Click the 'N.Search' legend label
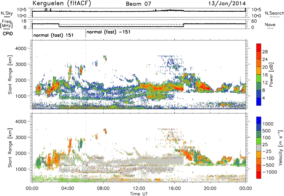The width and height of the screenshot is (284, 196). 274,13
